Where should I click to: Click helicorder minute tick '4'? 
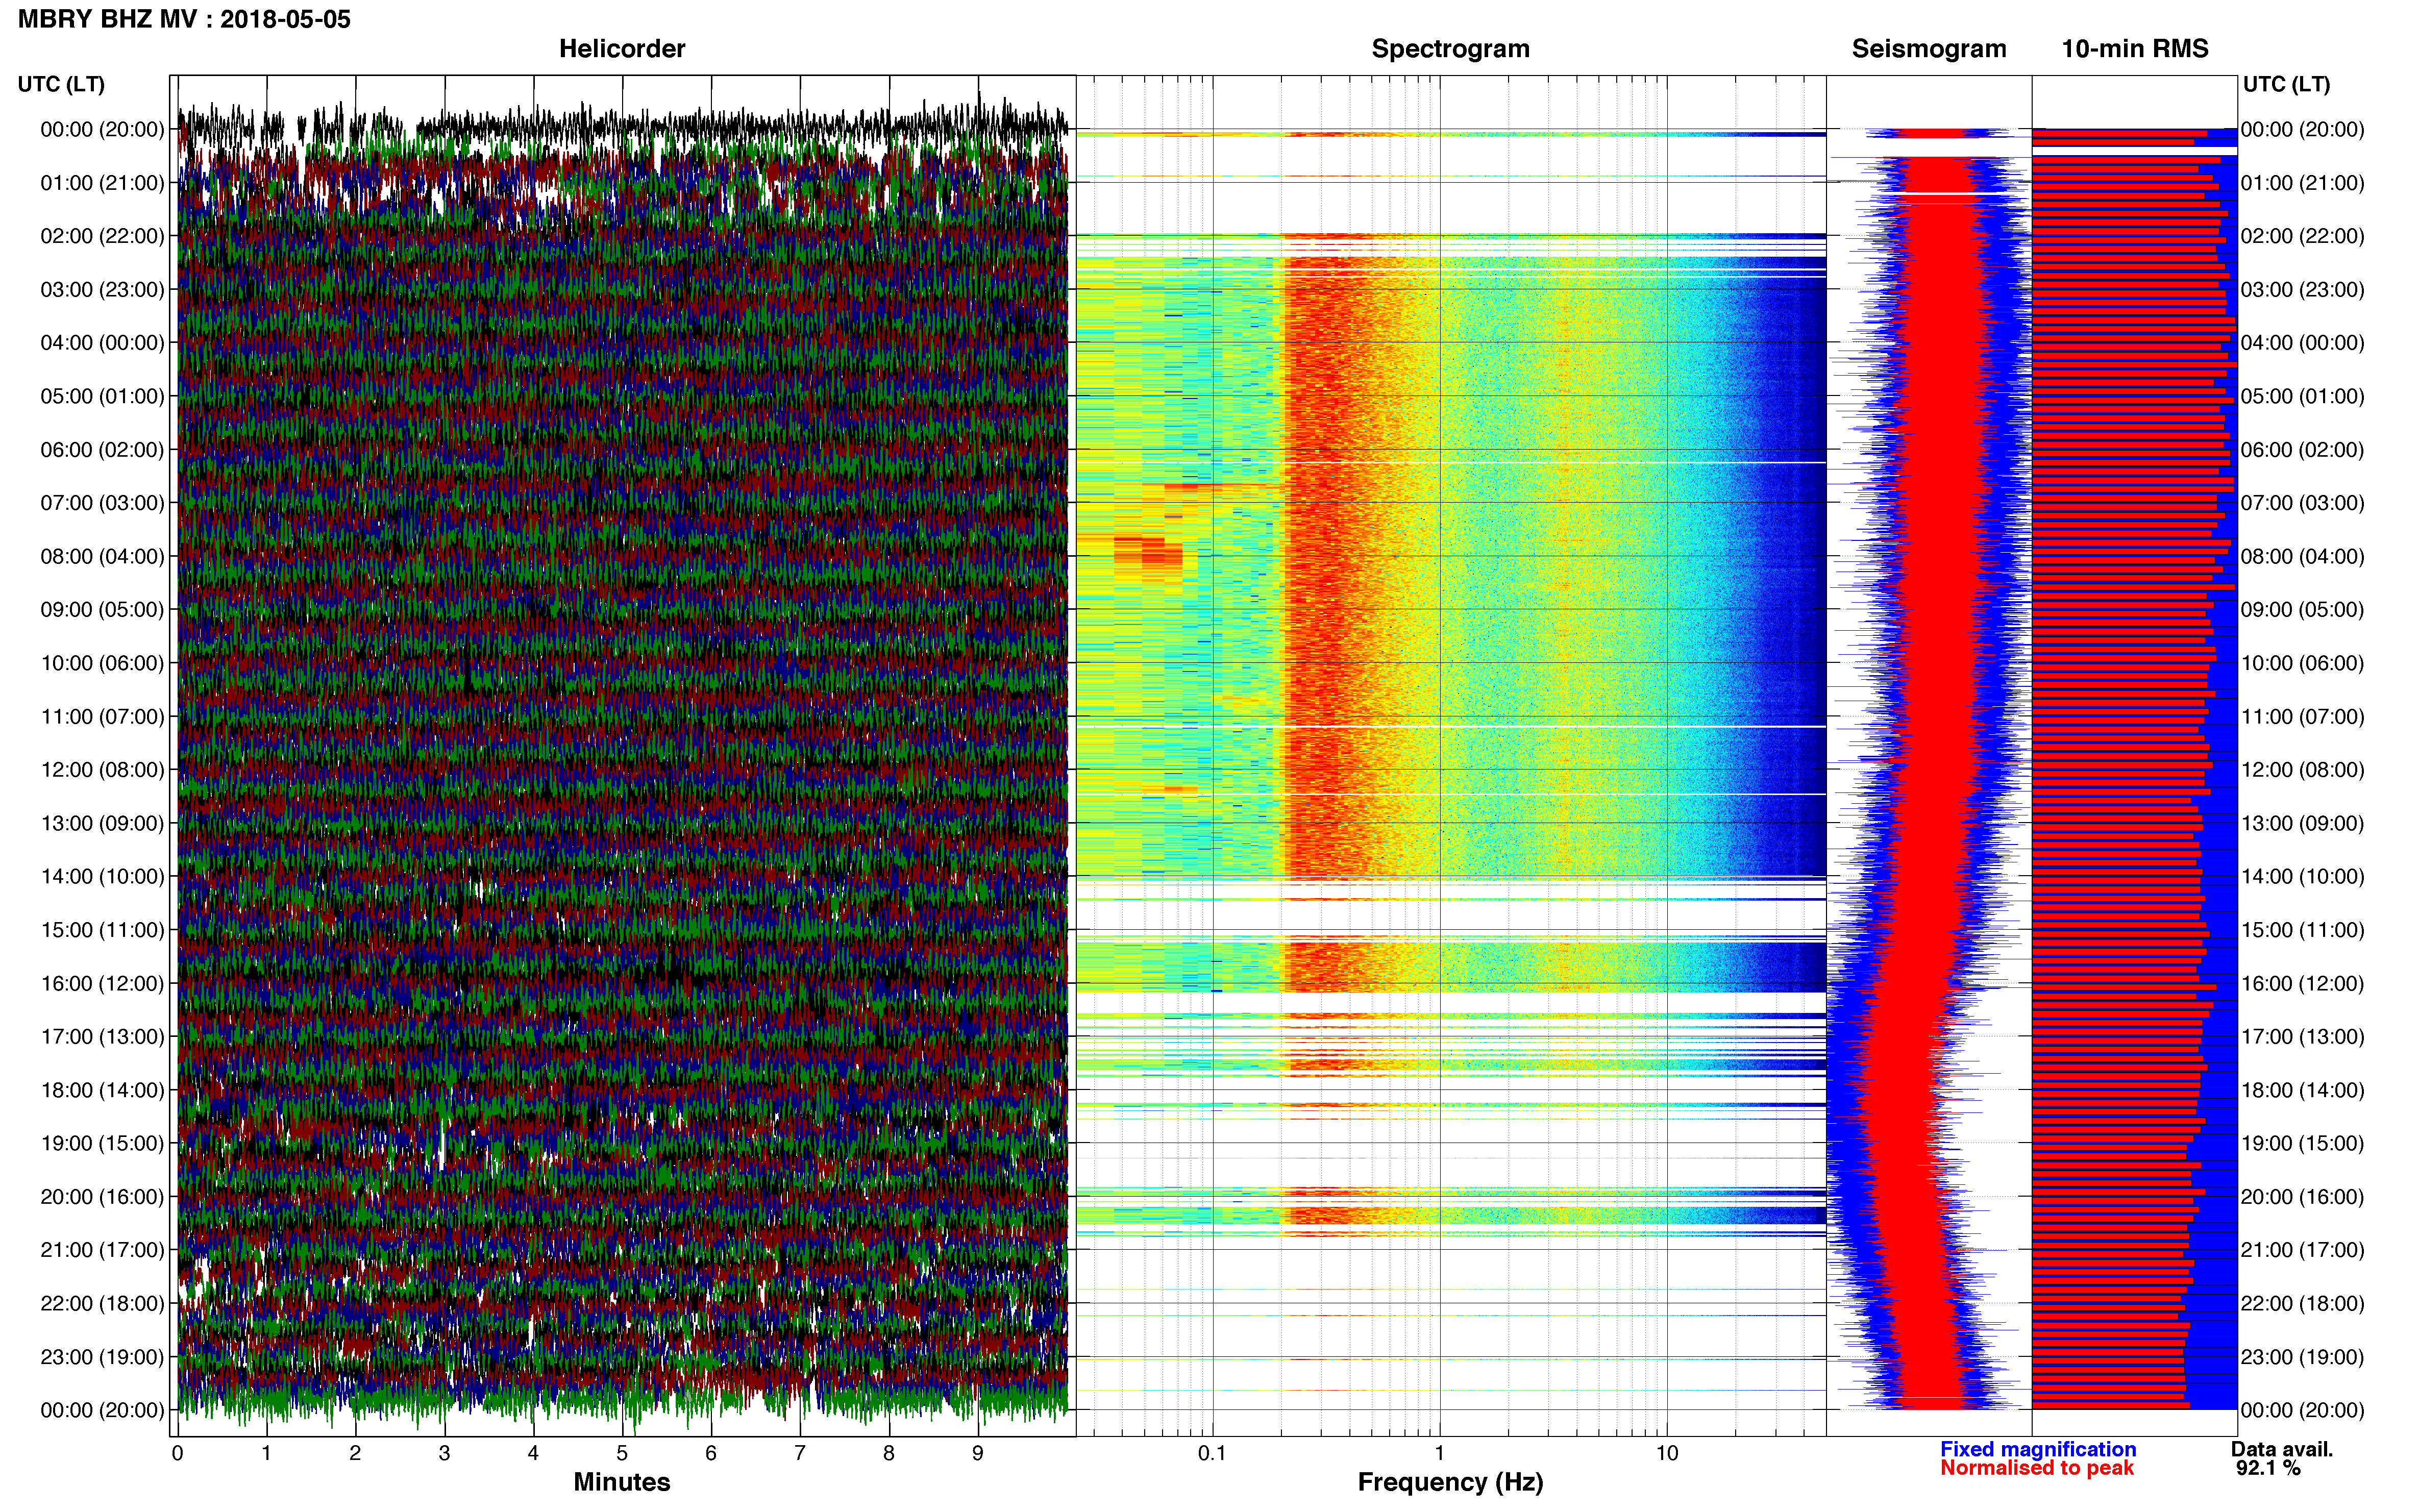[533, 1454]
